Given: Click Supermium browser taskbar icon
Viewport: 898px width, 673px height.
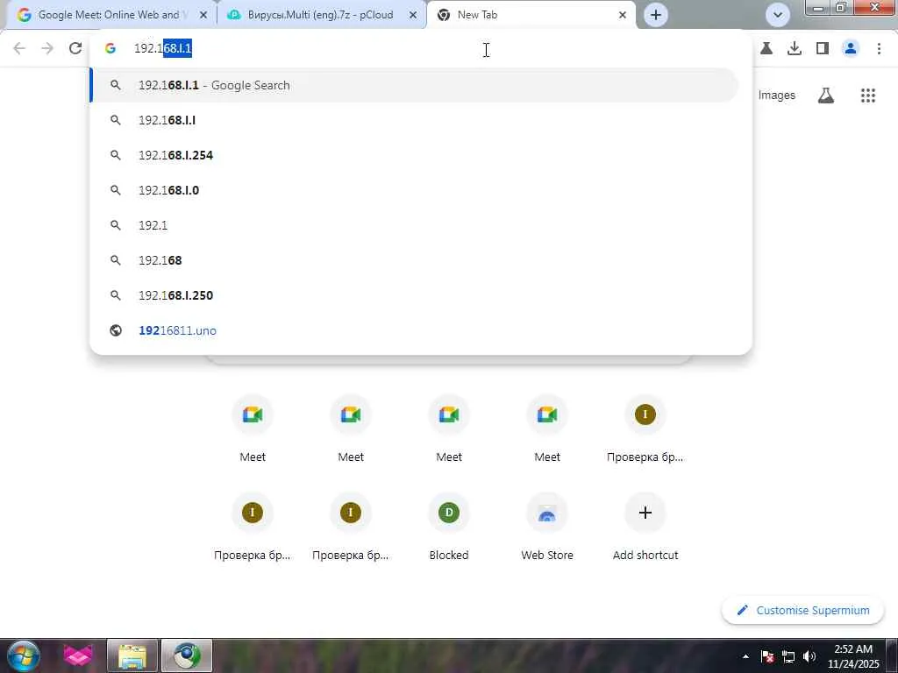Looking at the screenshot, I should [187, 655].
